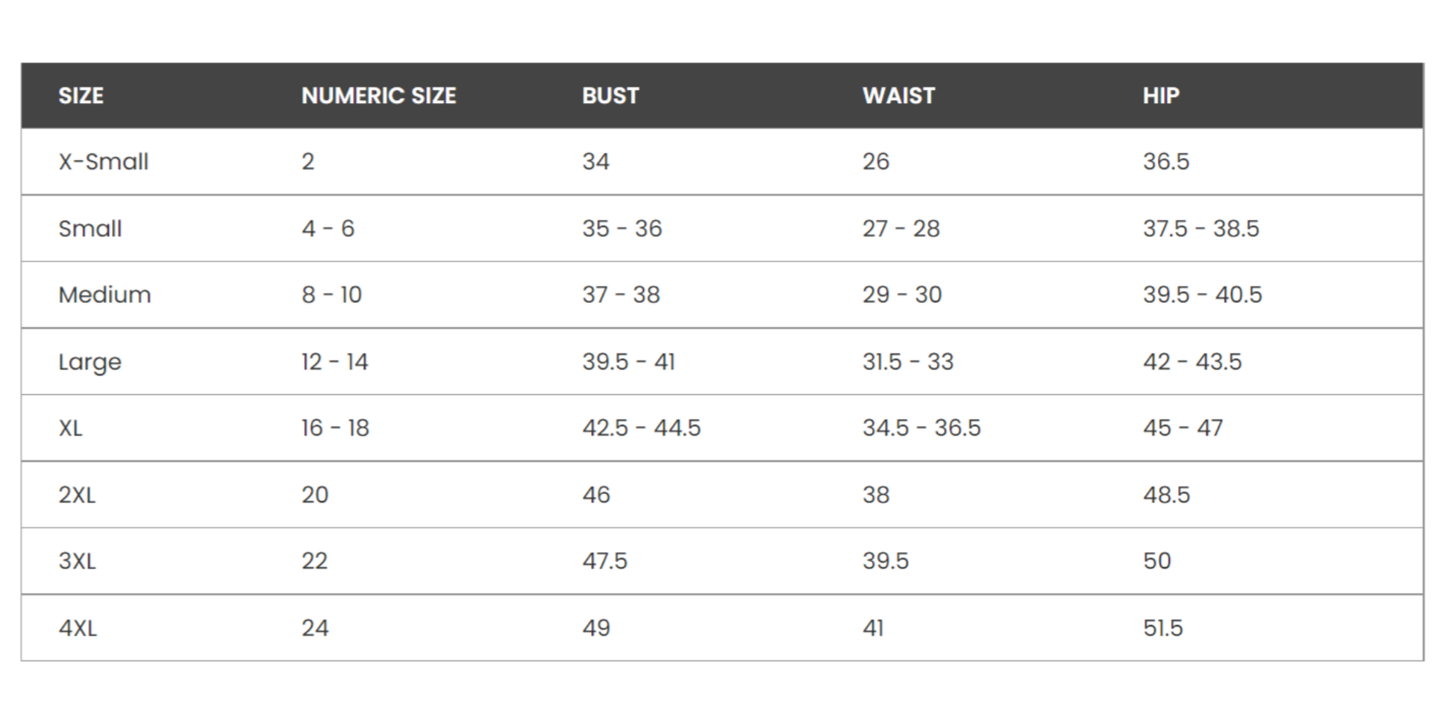The width and height of the screenshot is (1452, 726).
Task: Click the NUMERIC SIZE column header
Action: point(378,96)
